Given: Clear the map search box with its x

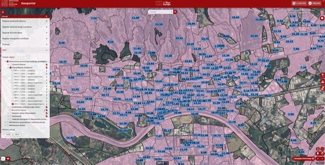Looking at the screenshot, I should coord(172,12).
